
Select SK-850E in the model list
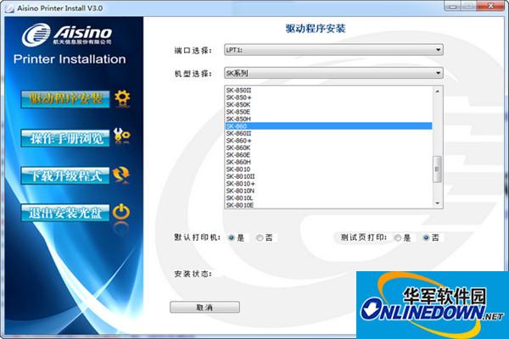(x=329, y=112)
